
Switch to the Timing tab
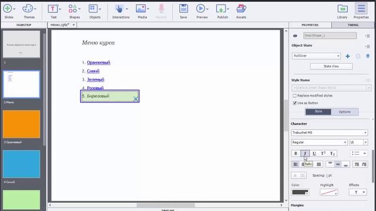coord(352,25)
